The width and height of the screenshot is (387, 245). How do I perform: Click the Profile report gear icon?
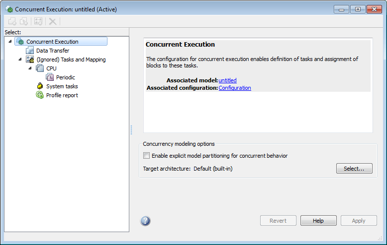(40, 95)
